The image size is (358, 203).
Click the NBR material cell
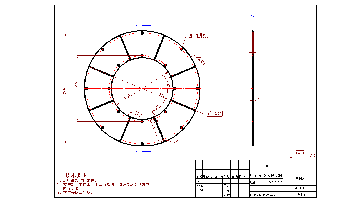(266, 166)
